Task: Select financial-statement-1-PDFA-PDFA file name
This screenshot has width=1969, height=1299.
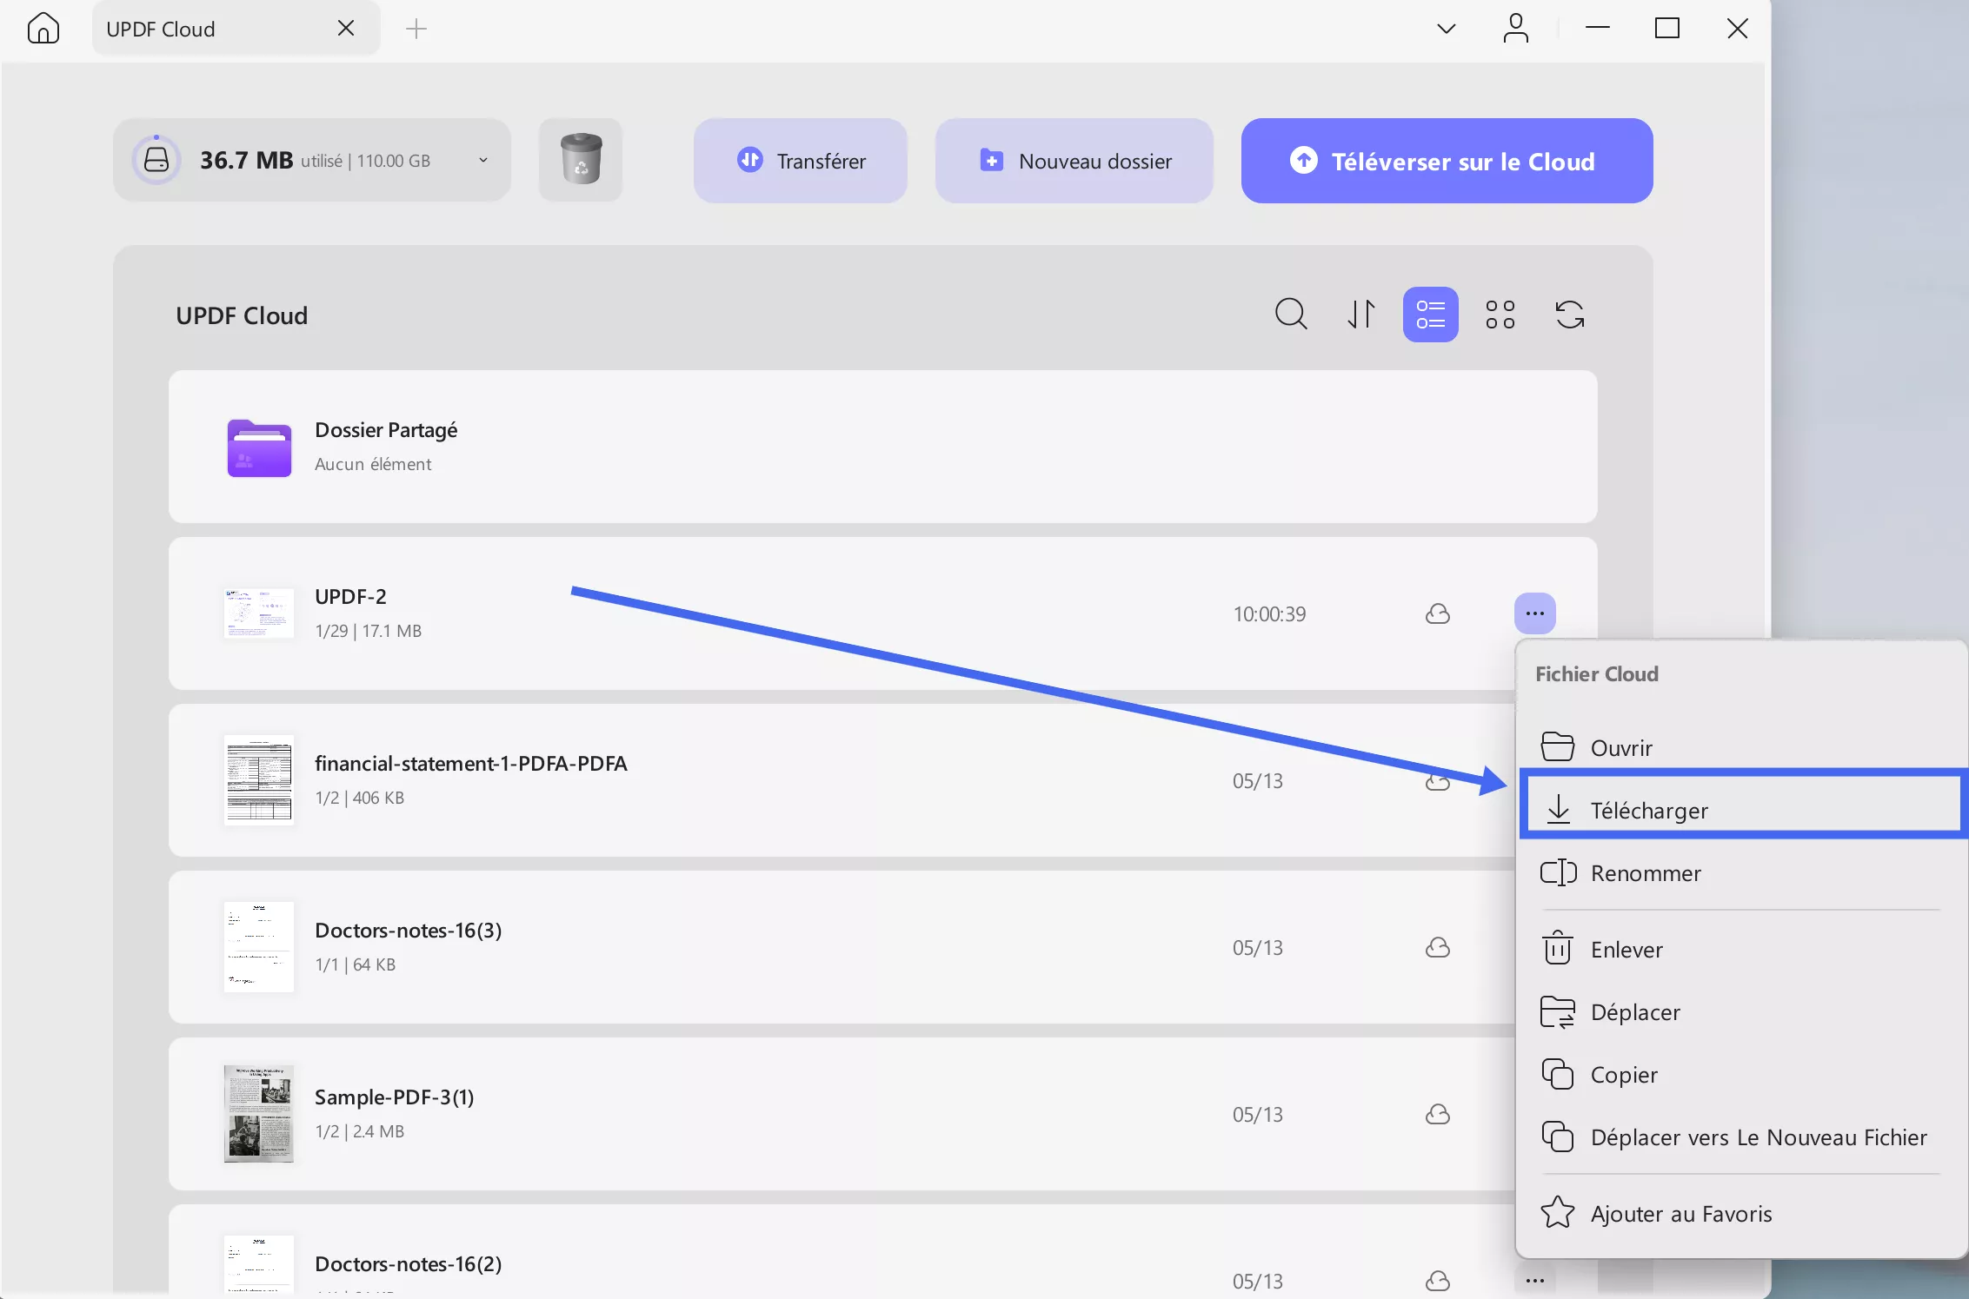Action: (x=470, y=764)
